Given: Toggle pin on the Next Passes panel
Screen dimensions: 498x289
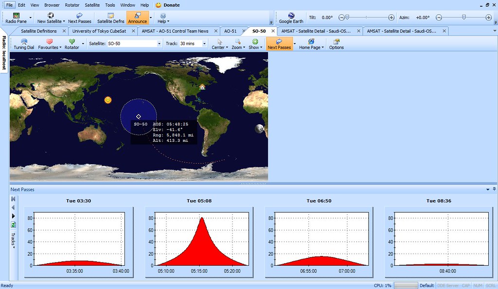Looking at the screenshot, I should tap(494, 189).
